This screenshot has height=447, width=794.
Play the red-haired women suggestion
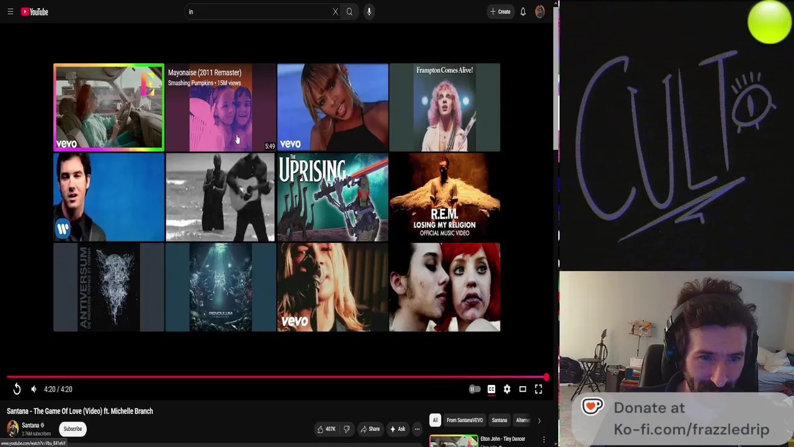[444, 287]
